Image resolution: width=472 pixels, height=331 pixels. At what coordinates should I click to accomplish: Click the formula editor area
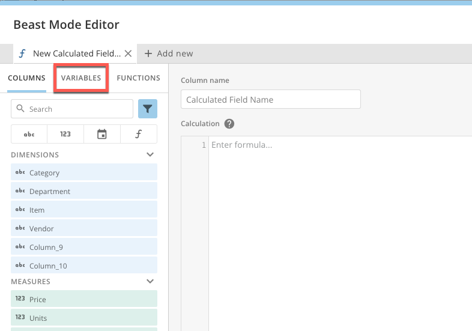[336, 228]
